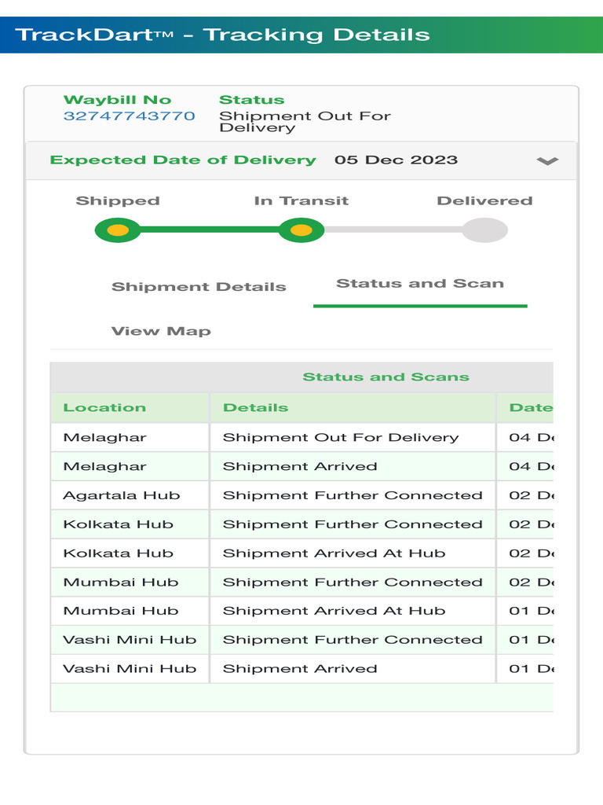Open the View Map tab
The width and height of the screenshot is (603, 805).
pyautogui.click(x=161, y=331)
